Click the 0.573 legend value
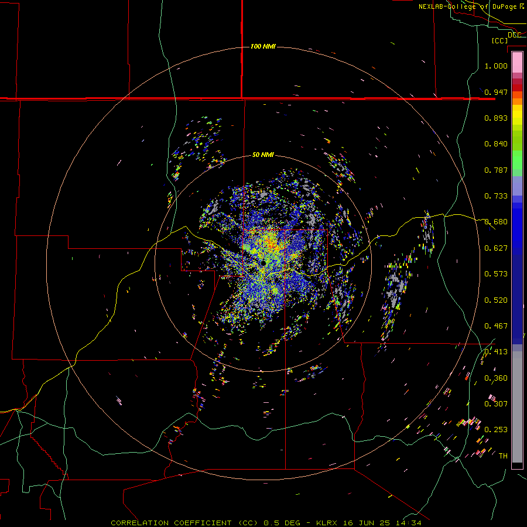 point(496,274)
